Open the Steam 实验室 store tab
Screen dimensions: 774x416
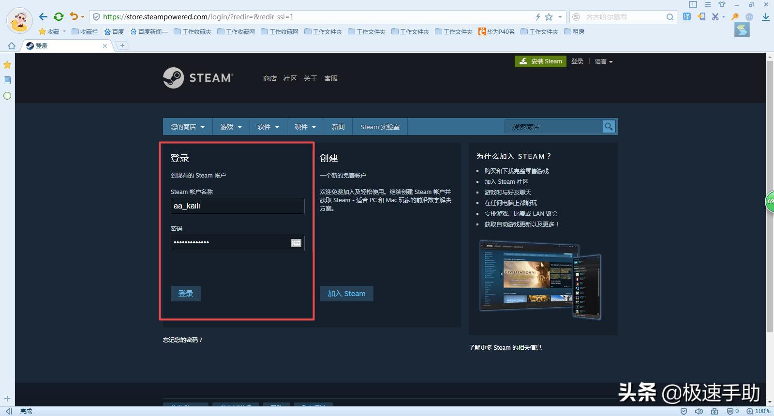pyautogui.click(x=380, y=127)
